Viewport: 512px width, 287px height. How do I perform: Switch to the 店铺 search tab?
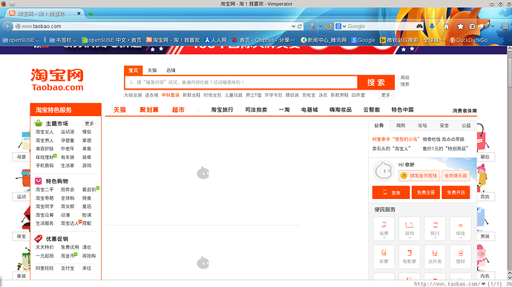coord(171,70)
